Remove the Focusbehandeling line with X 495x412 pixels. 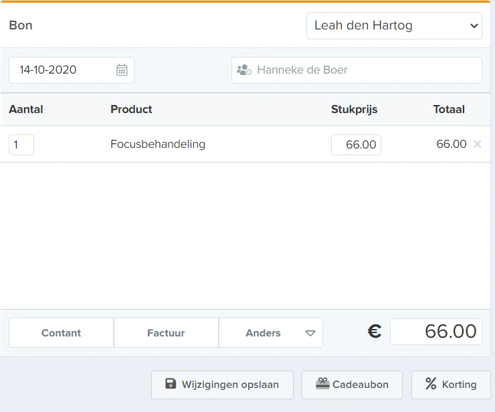(x=478, y=144)
